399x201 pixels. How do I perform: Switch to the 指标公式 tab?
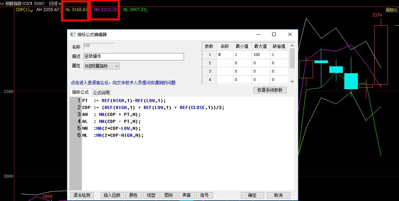pyautogui.click(x=80, y=92)
